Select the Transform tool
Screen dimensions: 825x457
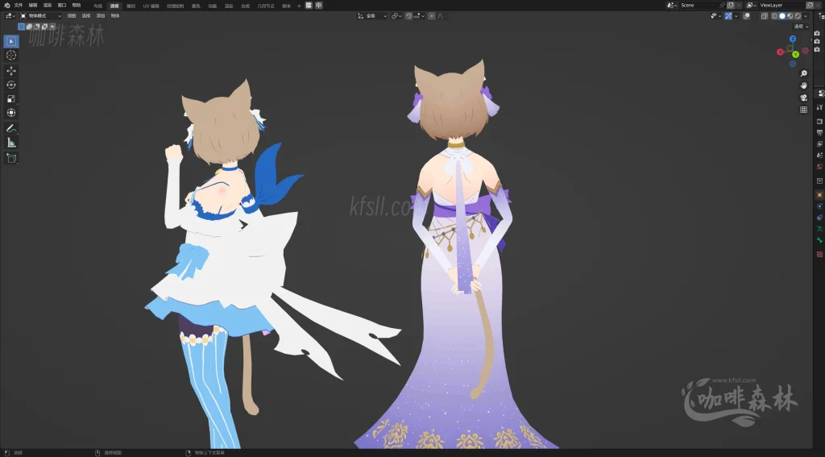(x=11, y=113)
